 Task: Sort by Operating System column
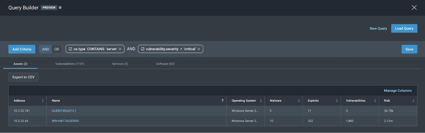tap(260, 101)
